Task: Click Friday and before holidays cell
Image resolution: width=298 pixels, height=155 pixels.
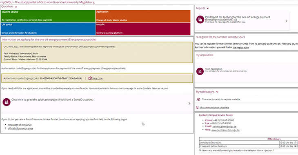Action: [x=239, y=146]
